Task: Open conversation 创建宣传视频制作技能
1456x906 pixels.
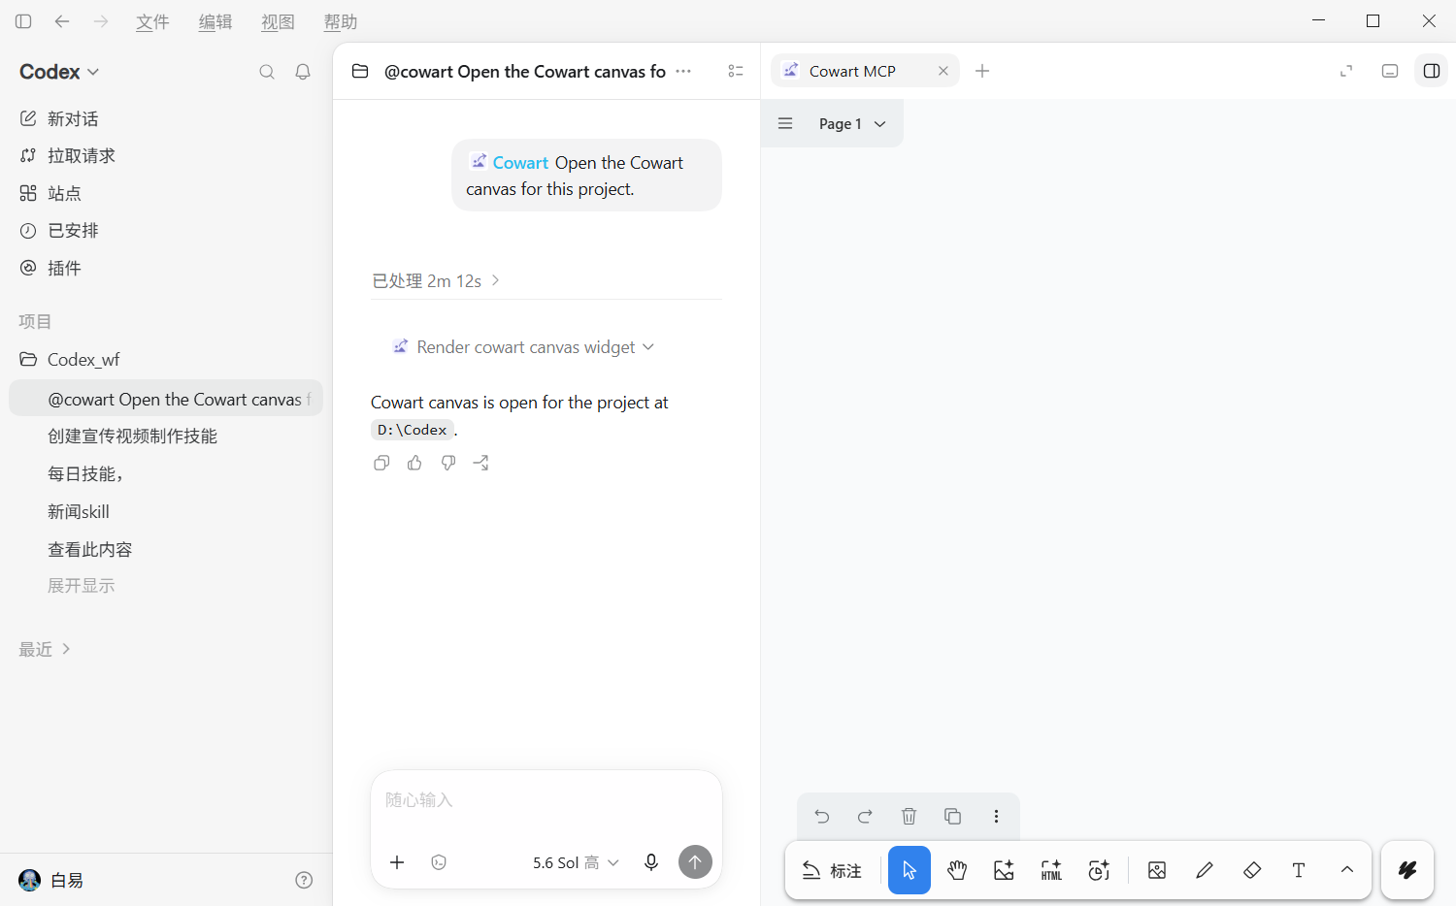Action: coord(166,437)
